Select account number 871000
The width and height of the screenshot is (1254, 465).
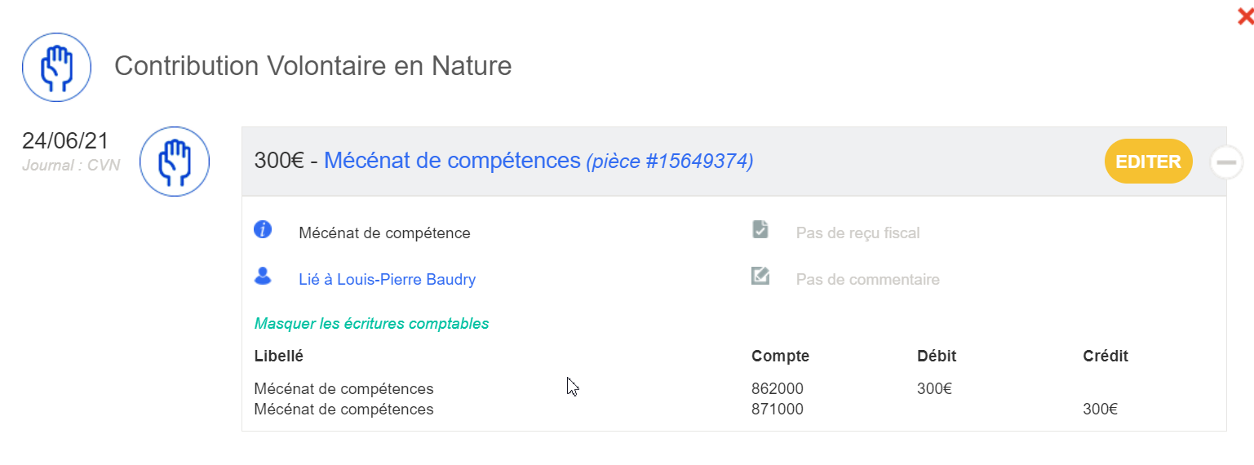(x=777, y=410)
